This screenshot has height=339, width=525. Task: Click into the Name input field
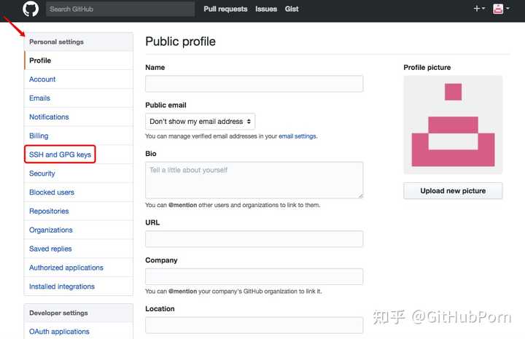pos(254,84)
